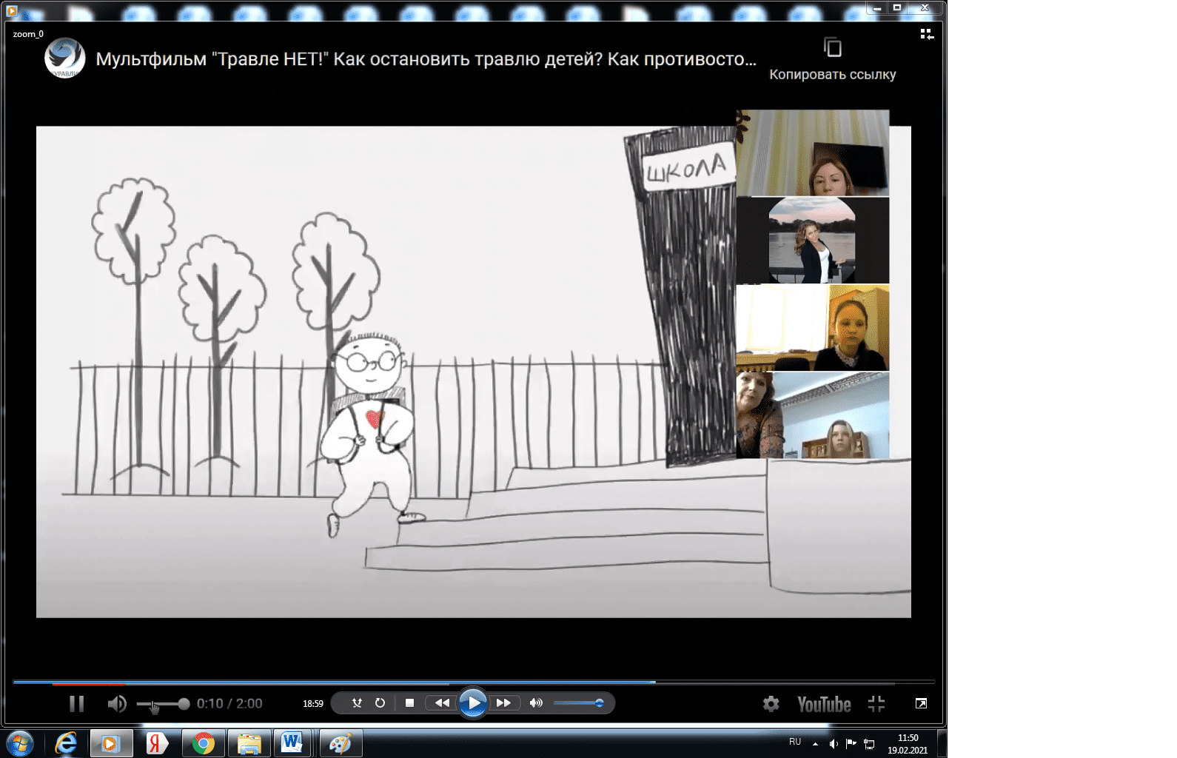This screenshot has width=1177, height=758.
Task: Pause the YouTube video
Action: pos(76,704)
